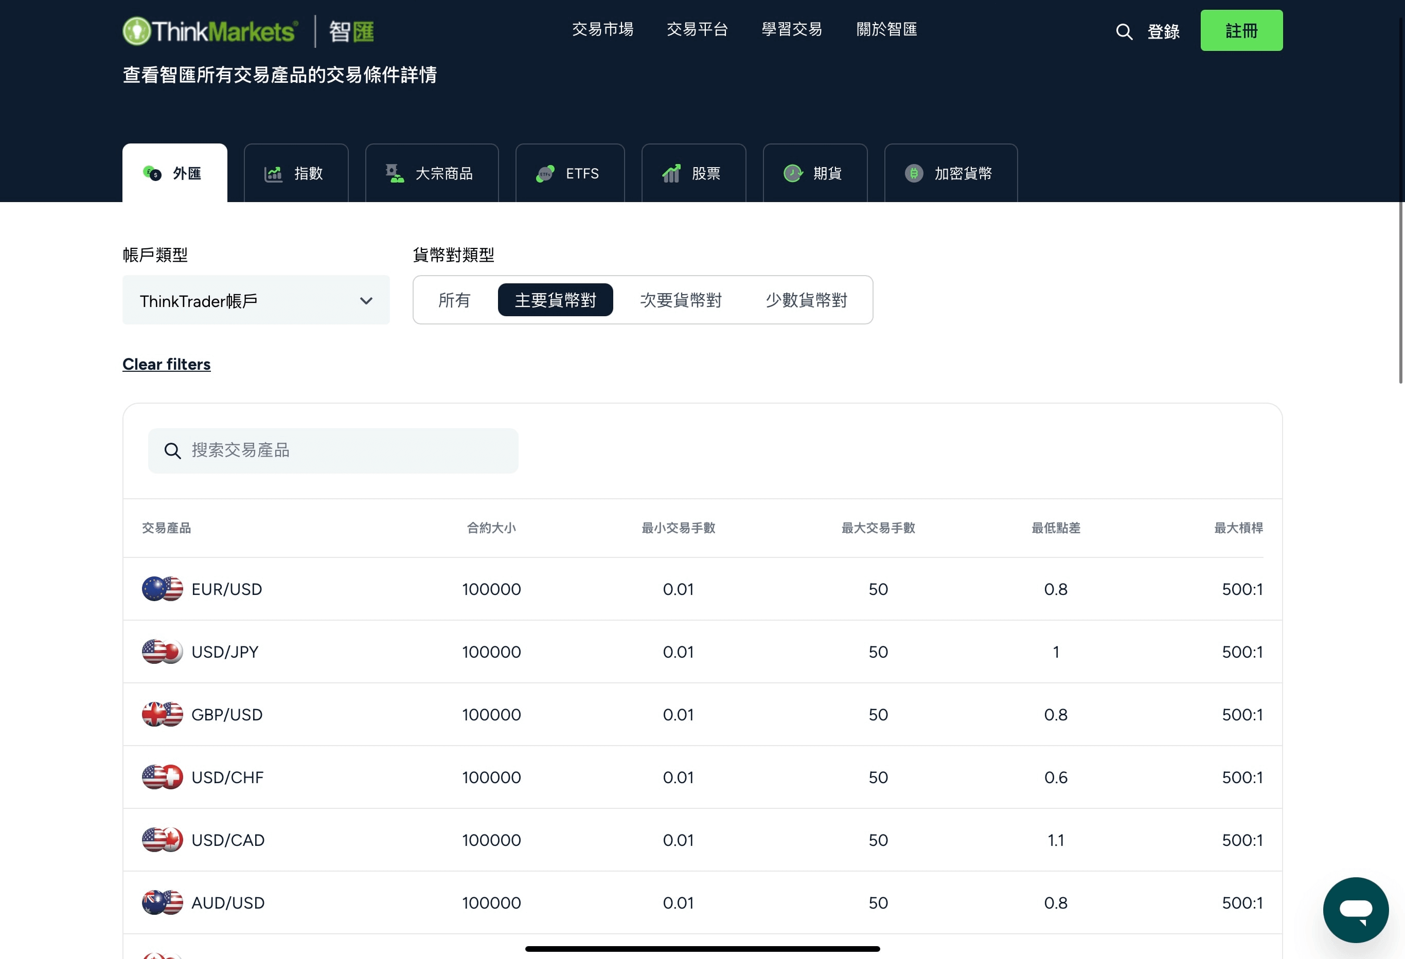Open the chat support bubble
The width and height of the screenshot is (1405, 959).
tap(1356, 910)
